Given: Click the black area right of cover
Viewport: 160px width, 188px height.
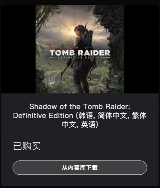Looking at the screenshot, I should click(141, 49).
